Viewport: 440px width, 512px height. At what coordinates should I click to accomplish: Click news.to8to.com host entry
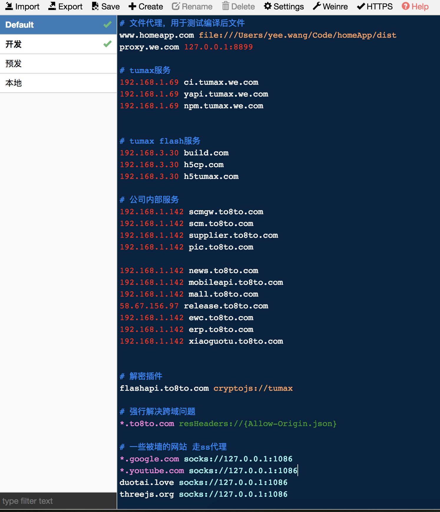pyautogui.click(x=224, y=270)
